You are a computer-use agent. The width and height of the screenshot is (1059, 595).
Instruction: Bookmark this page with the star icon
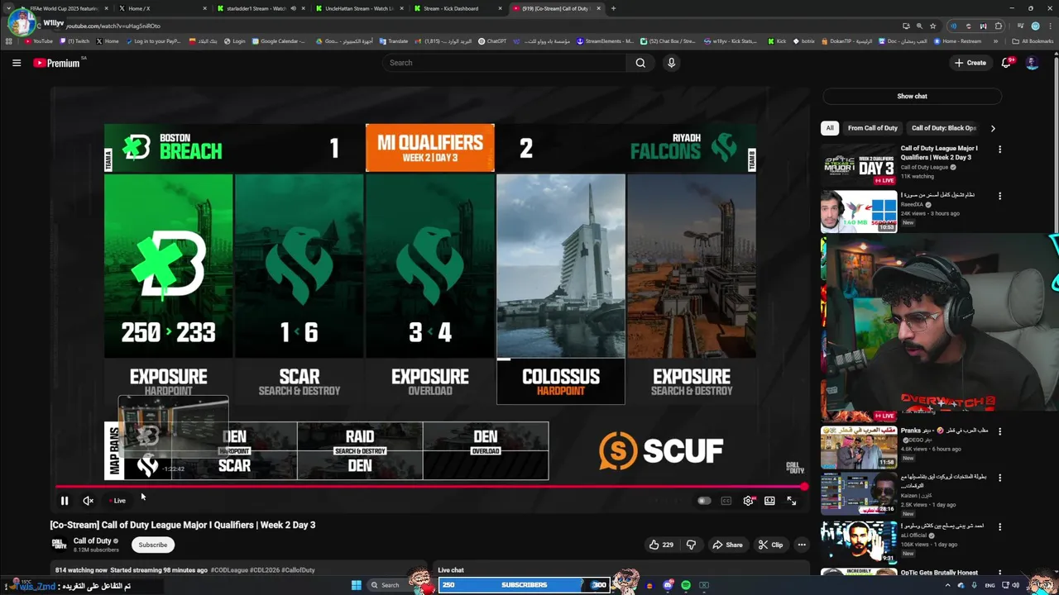(932, 26)
